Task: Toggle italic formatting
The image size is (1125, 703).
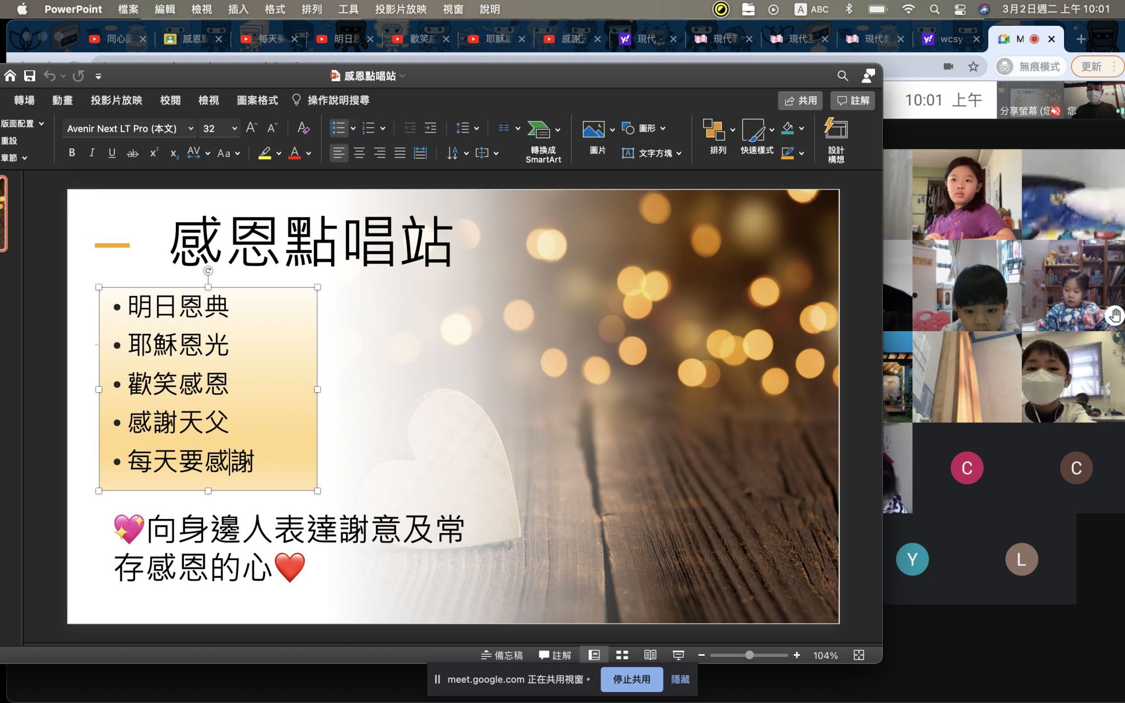Action: click(x=92, y=153)
